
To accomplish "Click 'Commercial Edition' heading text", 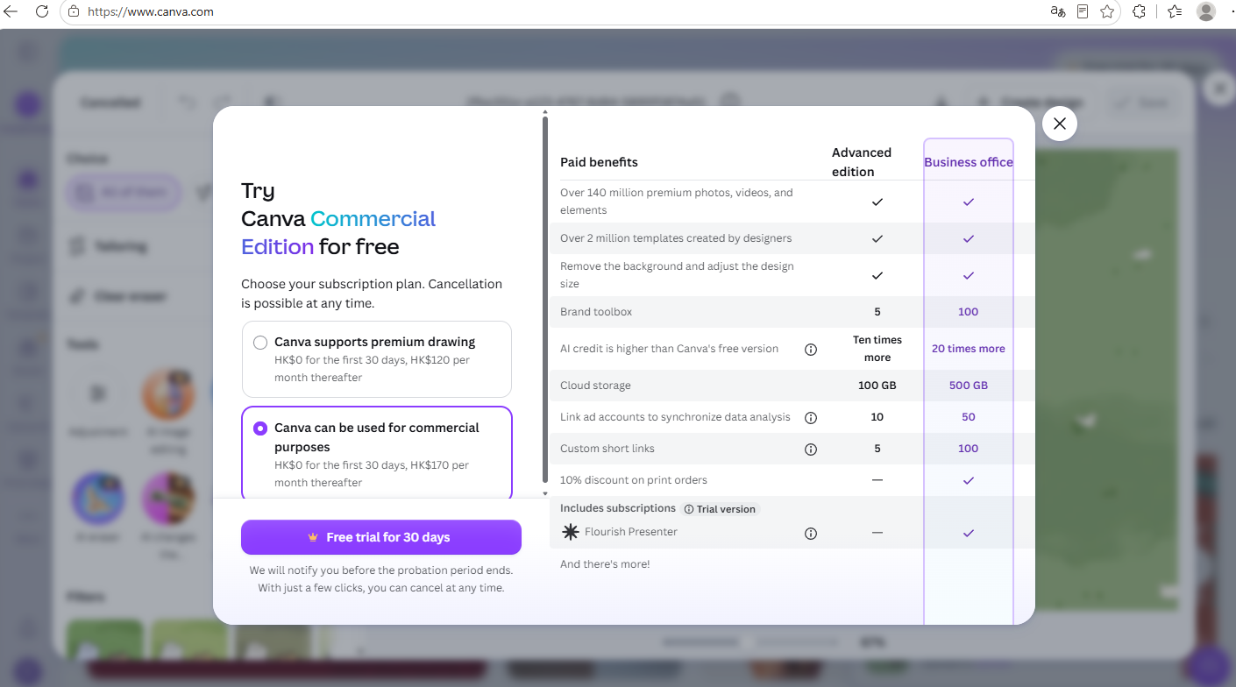I will pyautogui.click(x=338, y=232).
